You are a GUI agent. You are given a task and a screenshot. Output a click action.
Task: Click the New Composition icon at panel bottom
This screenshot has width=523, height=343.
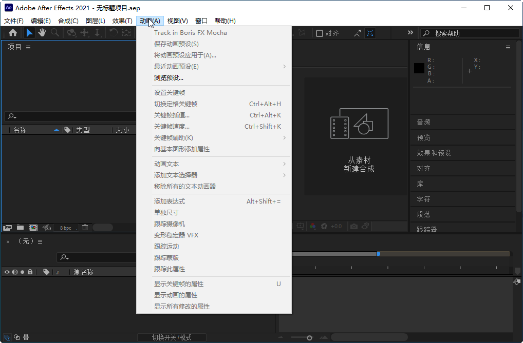(x=33, y=227)
